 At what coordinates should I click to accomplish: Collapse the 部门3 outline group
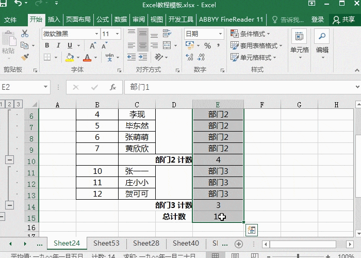tap(9, 205)
